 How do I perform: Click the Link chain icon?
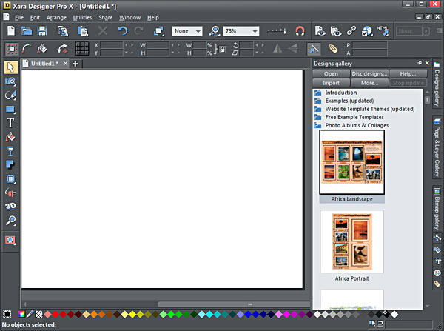click(351, 30)
